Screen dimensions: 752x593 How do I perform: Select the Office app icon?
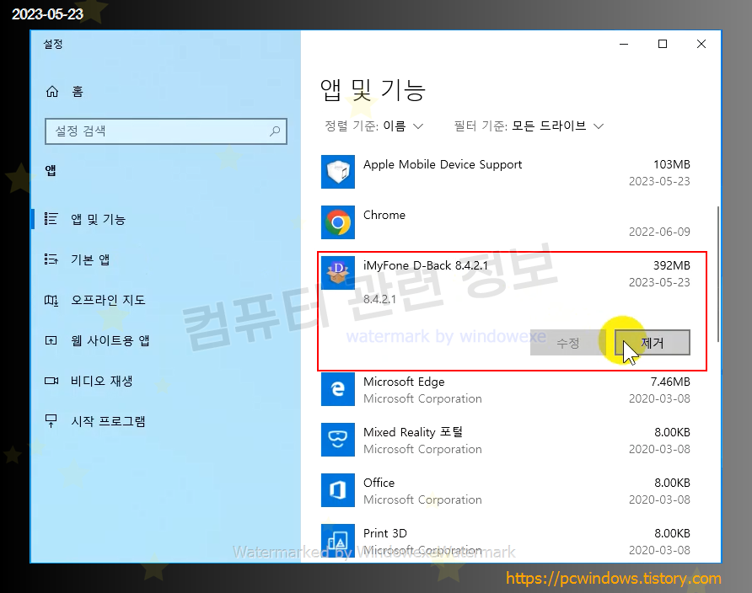pos(338,490)
